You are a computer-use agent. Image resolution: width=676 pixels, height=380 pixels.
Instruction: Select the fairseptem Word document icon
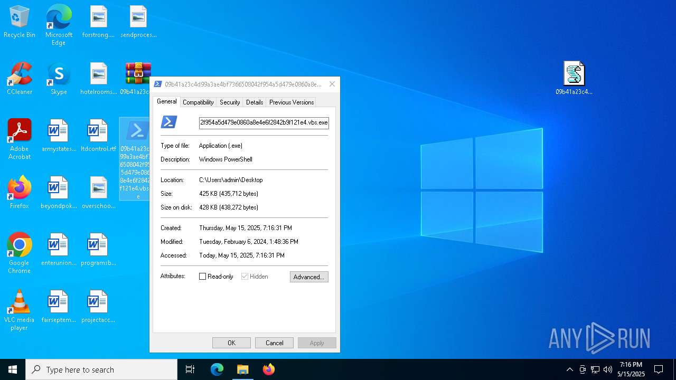tap(59, 307)
